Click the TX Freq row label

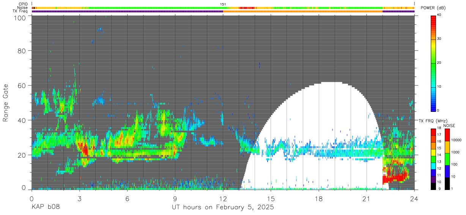20,11
